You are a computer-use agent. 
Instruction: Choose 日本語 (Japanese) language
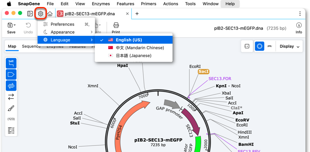[133, 56]
